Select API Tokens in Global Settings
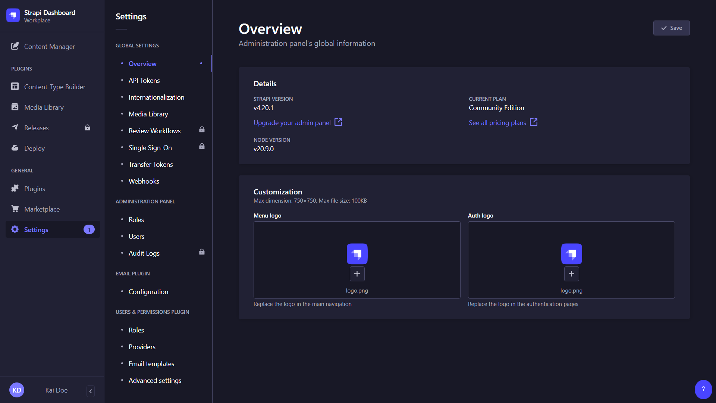The height and width of the screenshot is (403, 716). [x=144, y=80]
